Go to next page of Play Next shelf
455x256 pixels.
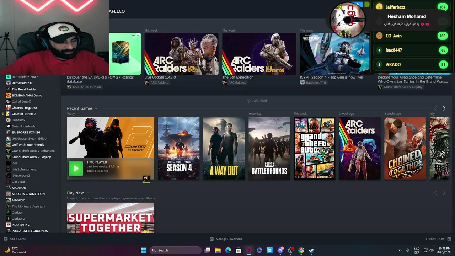click(444, 193)
